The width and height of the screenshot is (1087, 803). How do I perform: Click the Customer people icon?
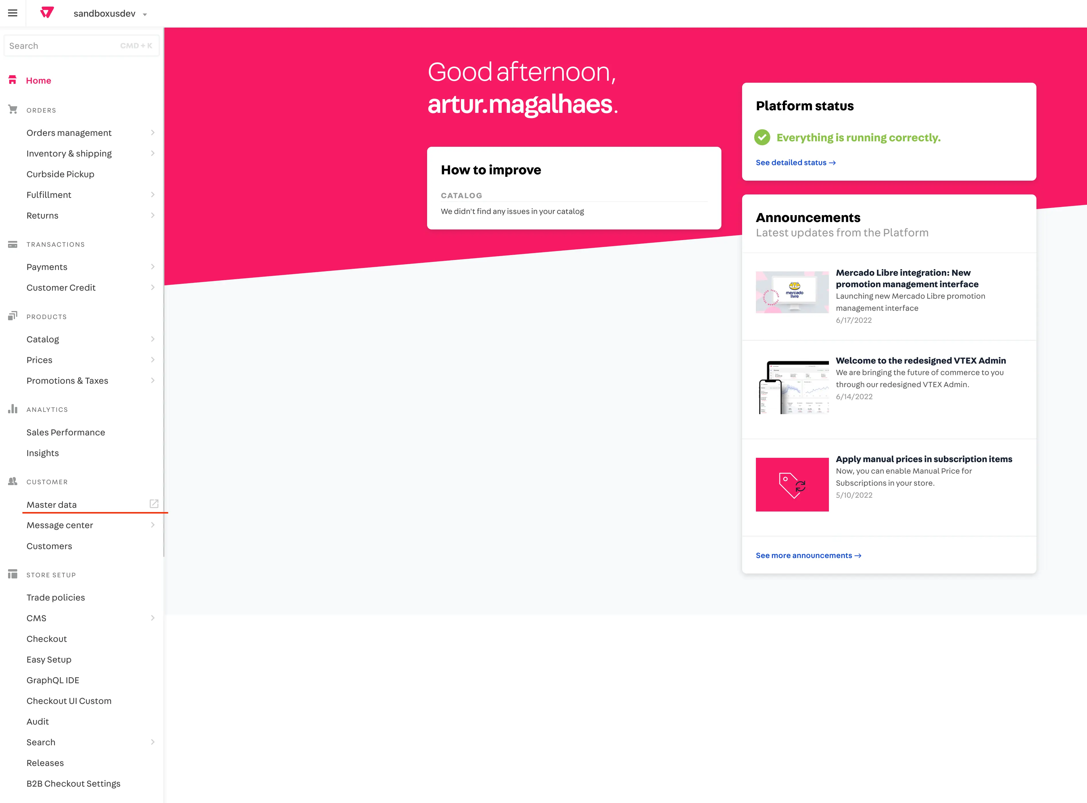point(13,481)
